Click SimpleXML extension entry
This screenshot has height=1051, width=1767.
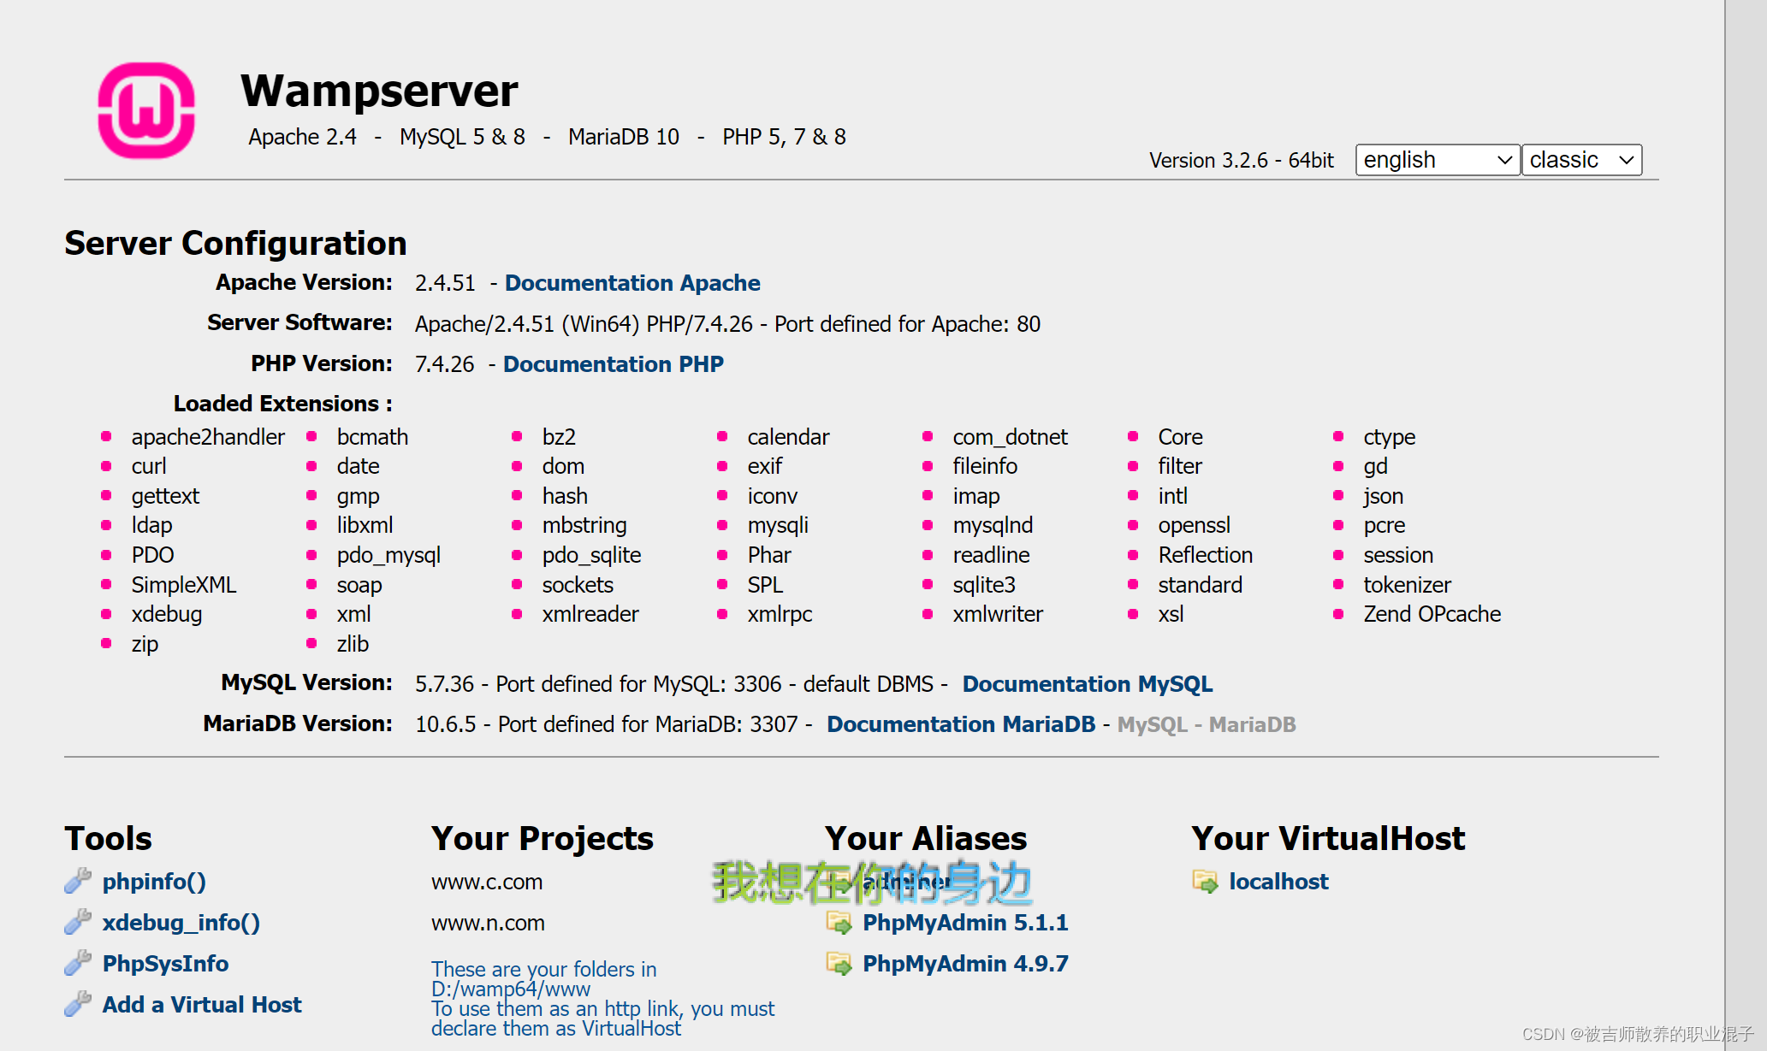pyautogui.click(x=184, y=585)
